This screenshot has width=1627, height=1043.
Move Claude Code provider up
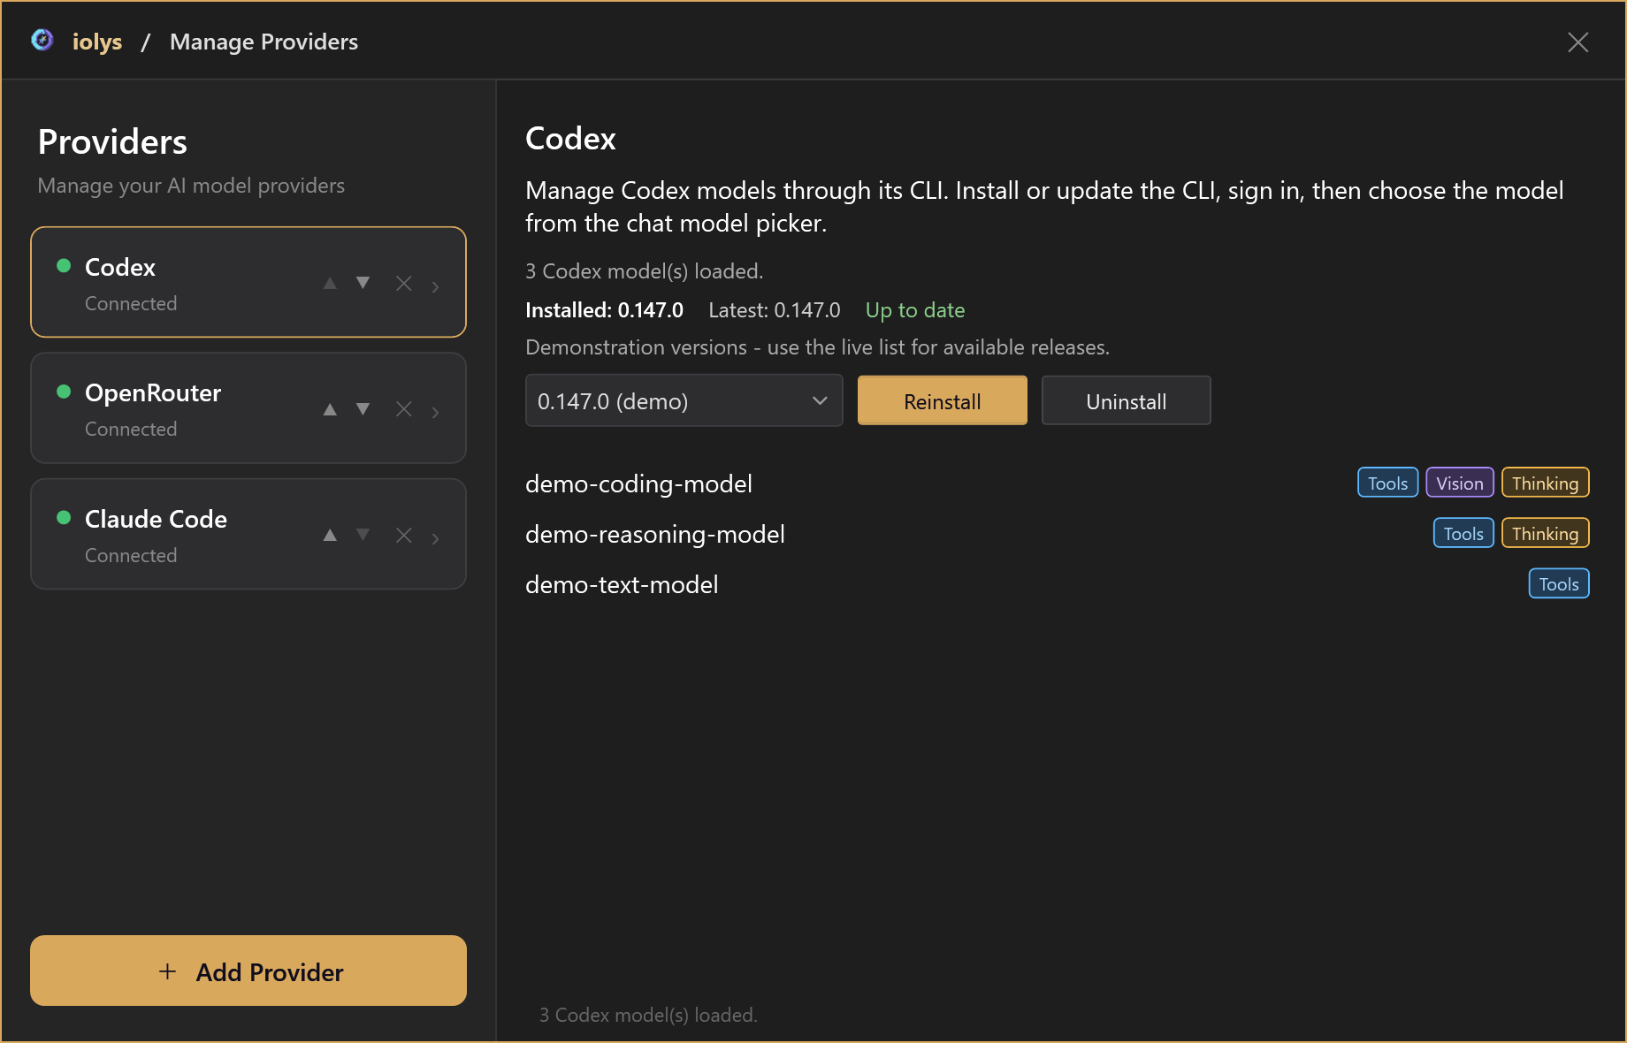[x=330, y=535]
